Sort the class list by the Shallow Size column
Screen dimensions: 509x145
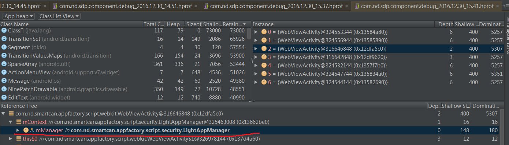pyautogui.click(x=212, y=24)
